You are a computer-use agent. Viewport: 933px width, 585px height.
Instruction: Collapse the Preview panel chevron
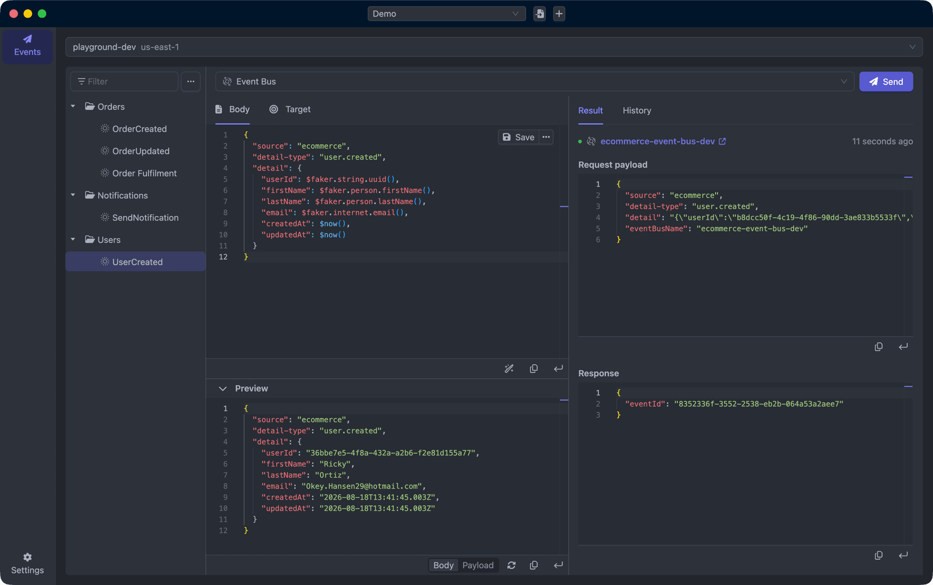tap(223, 388)
